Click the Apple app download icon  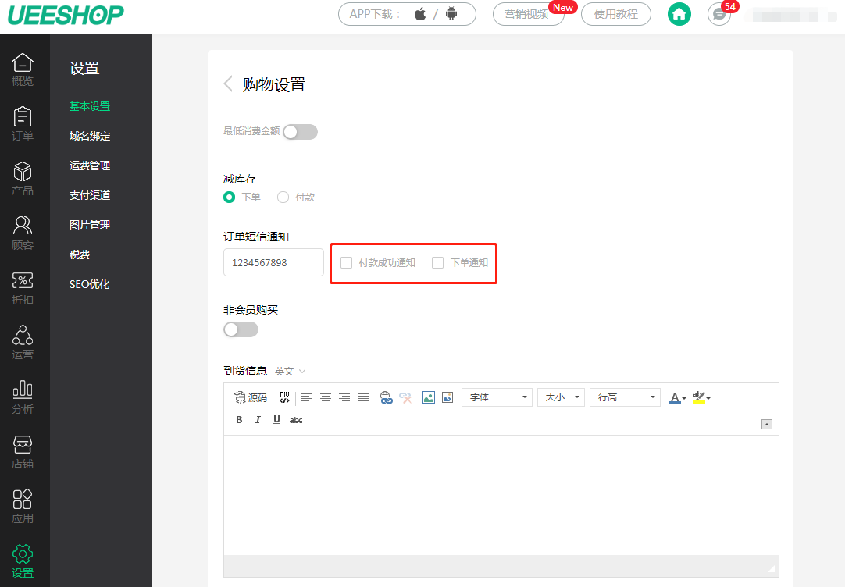click(x=420, y=14)
